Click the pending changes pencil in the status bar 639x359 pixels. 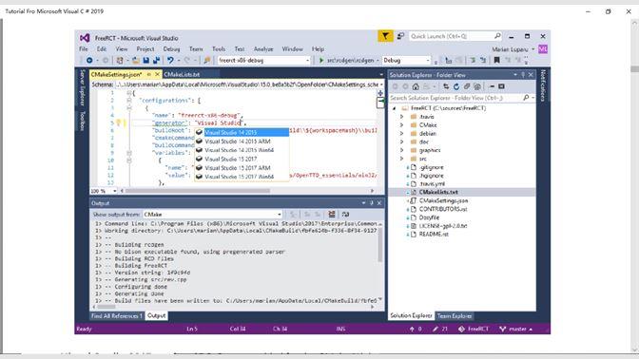tap(439, 329)
